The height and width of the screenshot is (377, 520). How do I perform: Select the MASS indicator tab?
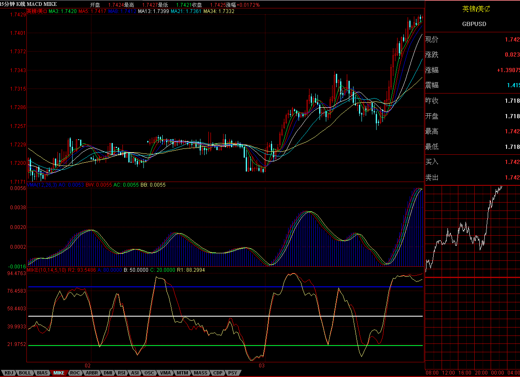pos(200,373)
